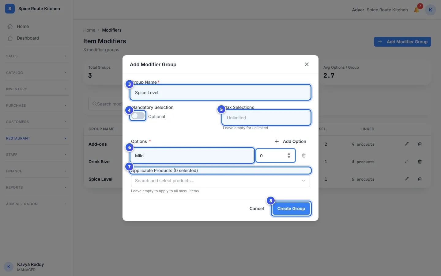Click the Home sidebar icon
This screenshot has height=276, width=441.
(10, 26)
